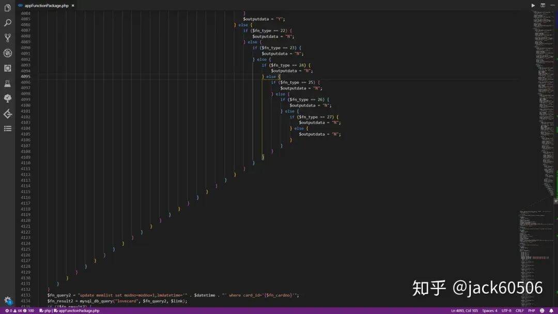The width and height of the screenshot is (558, 314).
Task: Change end of line sequence CRLF
Action: [520, 311]
